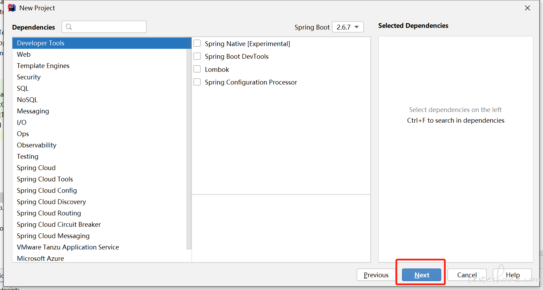Viewport: 543px width, 290px height.
Task: Close the New Project dialog
Action: (x=528, y=8)
